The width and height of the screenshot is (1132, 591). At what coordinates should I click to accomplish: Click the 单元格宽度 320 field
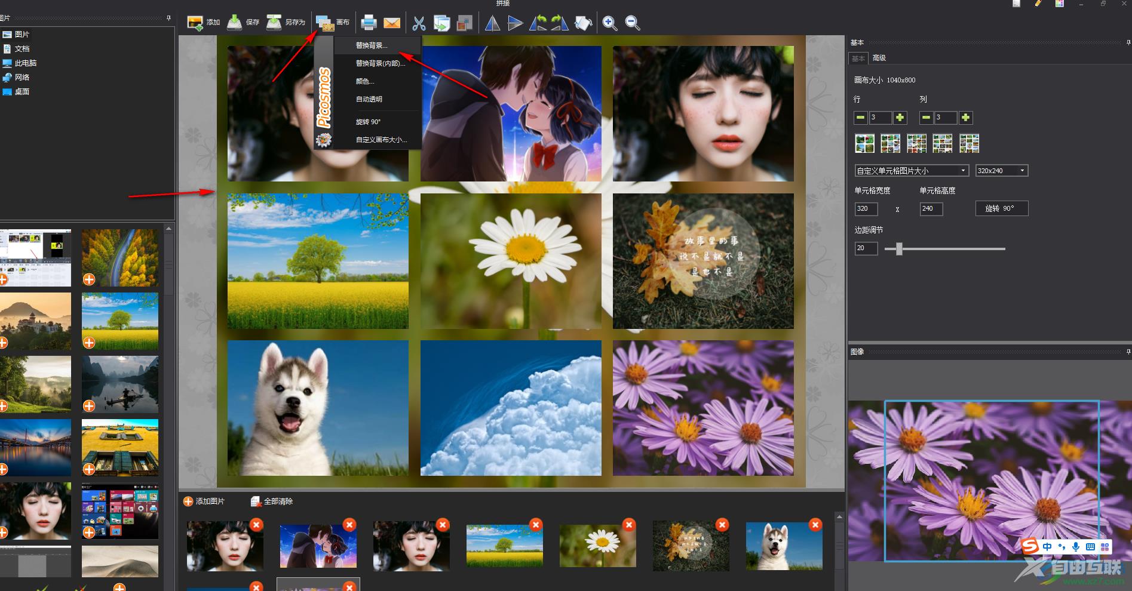tap(866, 209)
